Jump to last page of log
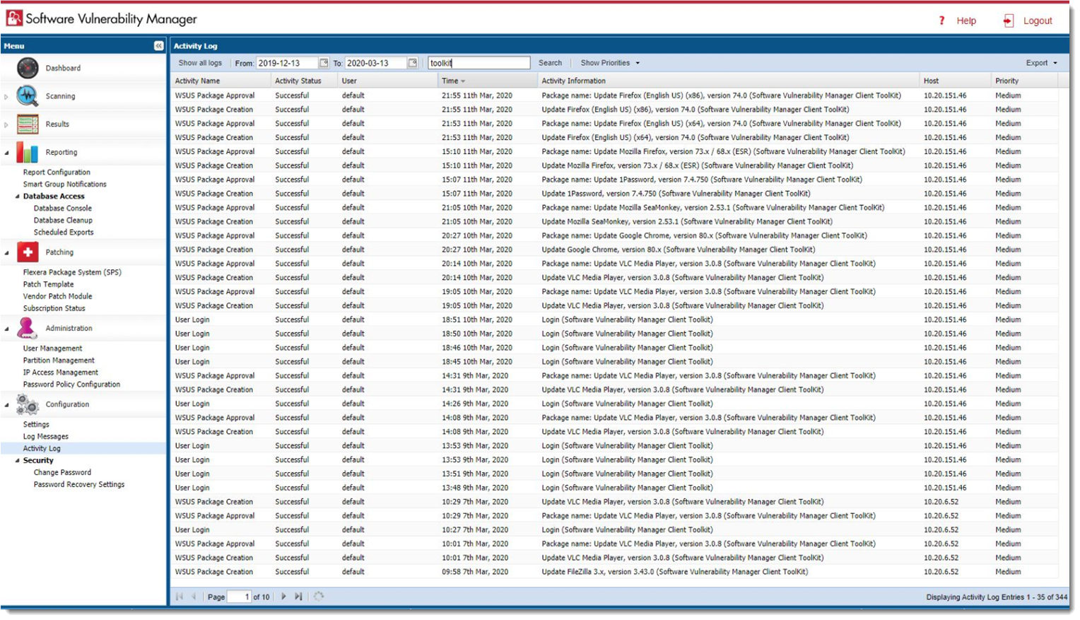The image size is (1080, 620). tap(298, 597)
